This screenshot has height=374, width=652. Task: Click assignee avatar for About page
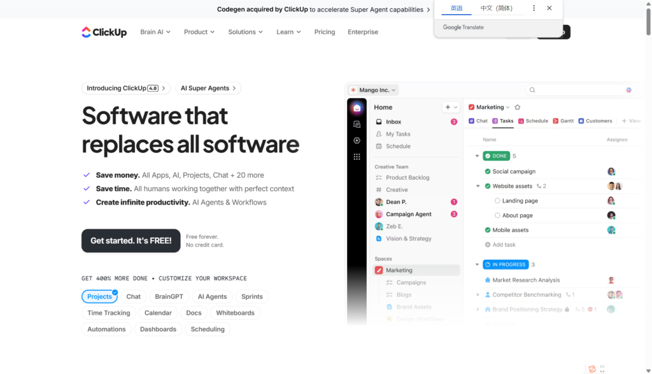[611, 215]
